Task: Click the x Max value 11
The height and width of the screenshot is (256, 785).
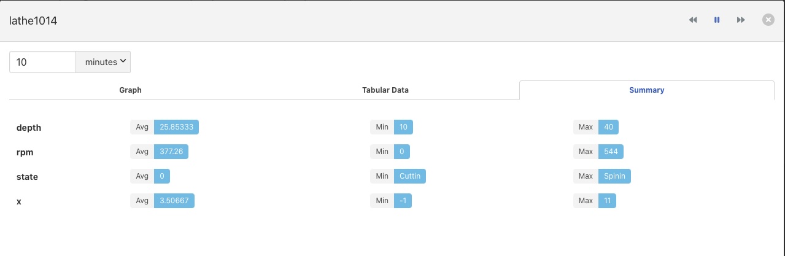Action: (x=607, y=201)
